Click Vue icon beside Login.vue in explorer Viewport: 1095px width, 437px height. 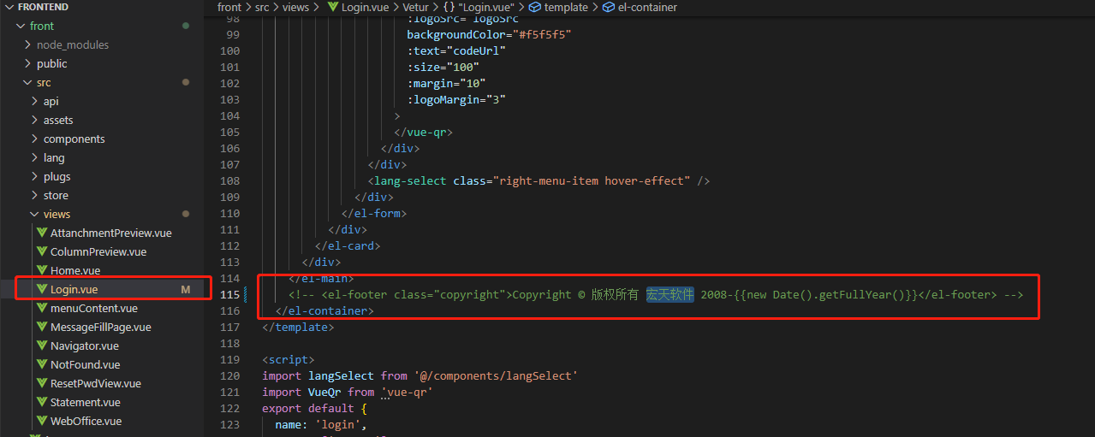[41, 289]
